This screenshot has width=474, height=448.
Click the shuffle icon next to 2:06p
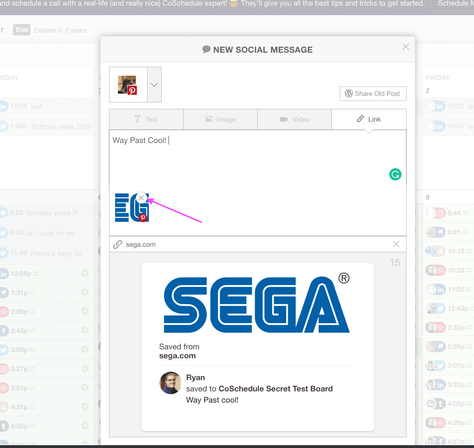[32, 312]
